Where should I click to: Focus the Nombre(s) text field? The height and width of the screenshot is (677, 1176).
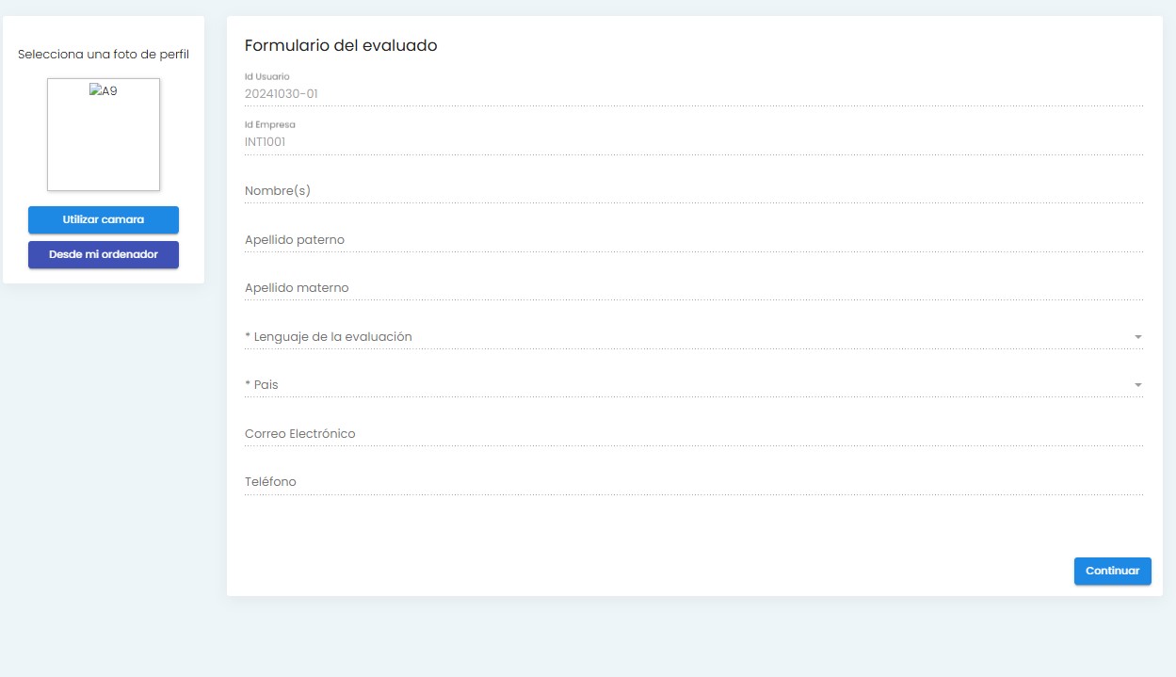click(693, 191)
